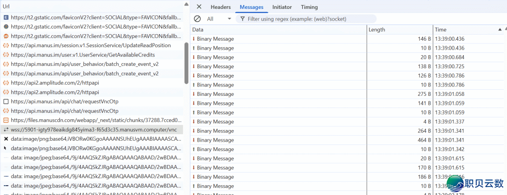Switch to the Headers tab
This screenshot has width=507, height=195.
pos(221,7)
